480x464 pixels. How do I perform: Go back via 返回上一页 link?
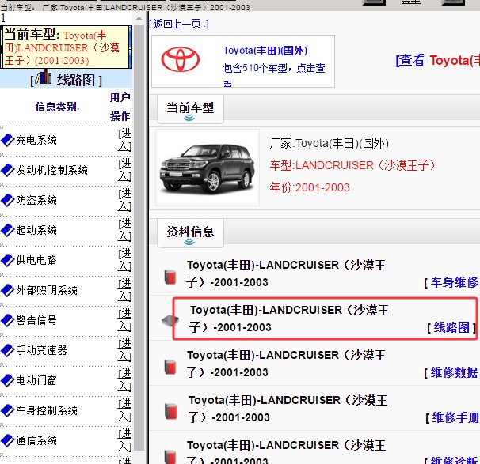179,24
